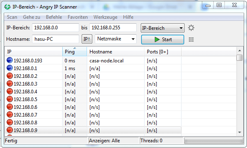Select the 192.168.0.7 IP text
Screen dimensions: 247x148
25,115
